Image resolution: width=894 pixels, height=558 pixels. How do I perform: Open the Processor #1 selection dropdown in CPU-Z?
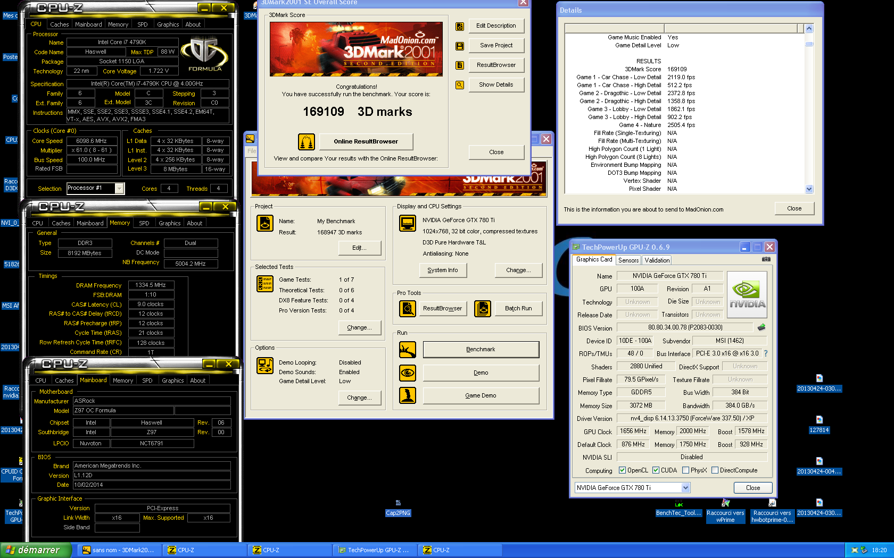(119, 189)
